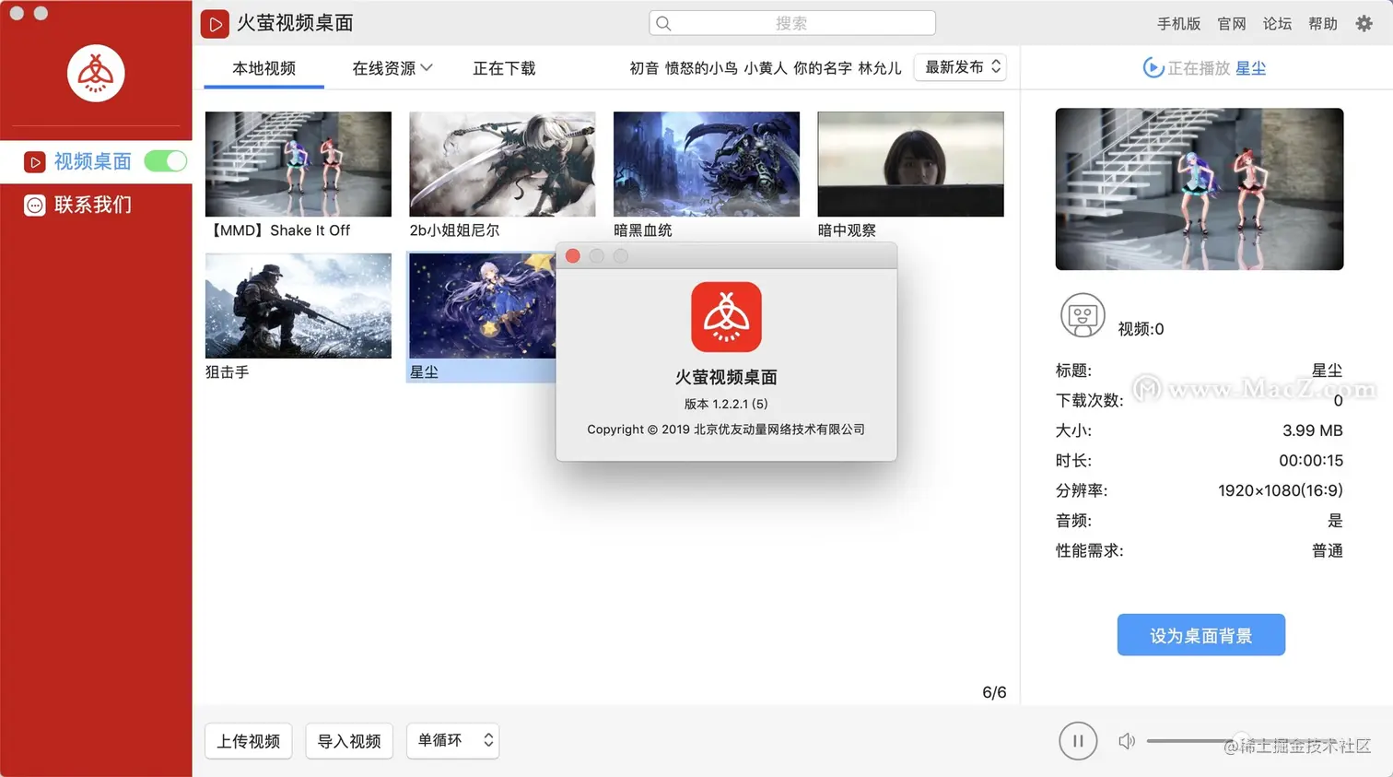Click the contact us chat icon
The width and height of the screenshot is (1393, 777).
coord(35,205)
